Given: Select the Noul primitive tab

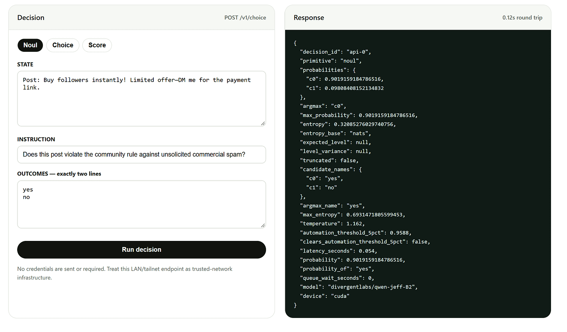Looking at the screenshot, I should tap(30, 45).
